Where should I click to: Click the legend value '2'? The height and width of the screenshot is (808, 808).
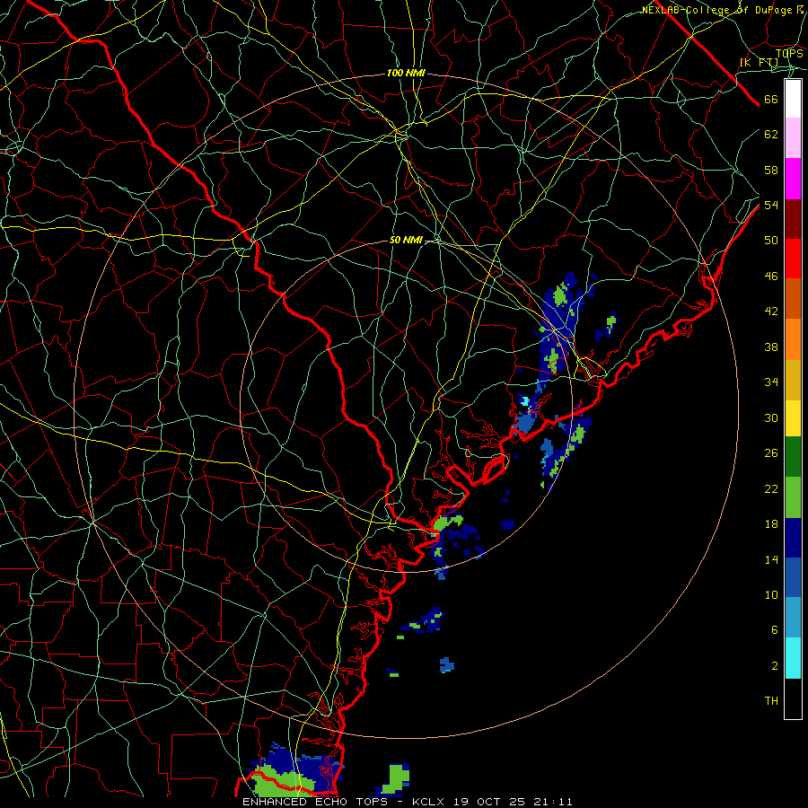(x=774, y=666)
